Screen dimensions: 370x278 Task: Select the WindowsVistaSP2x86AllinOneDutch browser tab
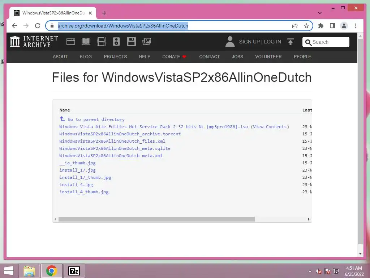(53, 13)
